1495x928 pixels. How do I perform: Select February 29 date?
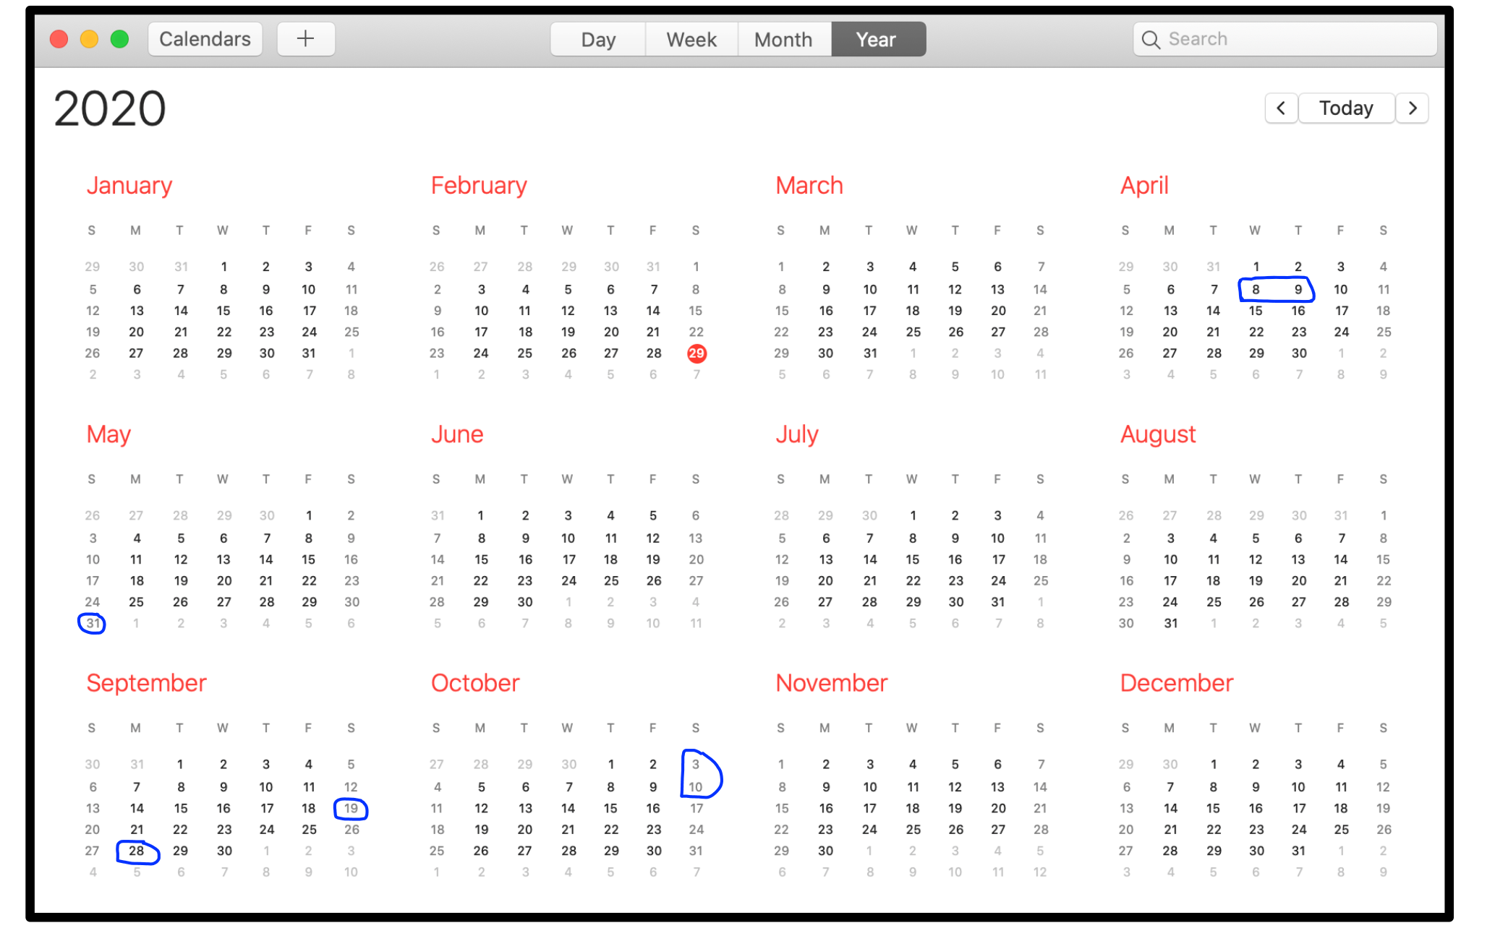point(694,353)
